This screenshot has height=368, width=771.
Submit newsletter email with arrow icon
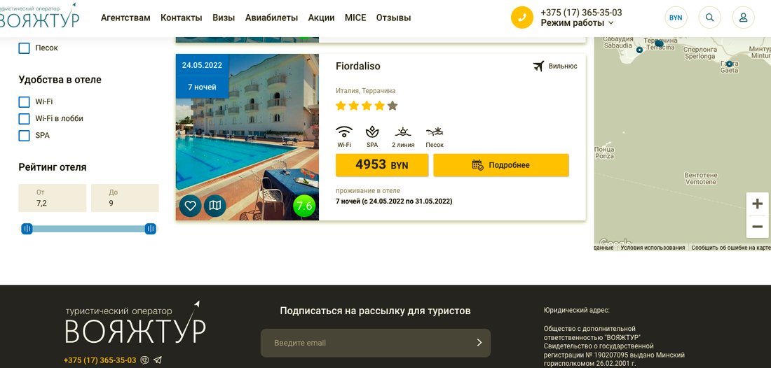[x=479, y=343]
